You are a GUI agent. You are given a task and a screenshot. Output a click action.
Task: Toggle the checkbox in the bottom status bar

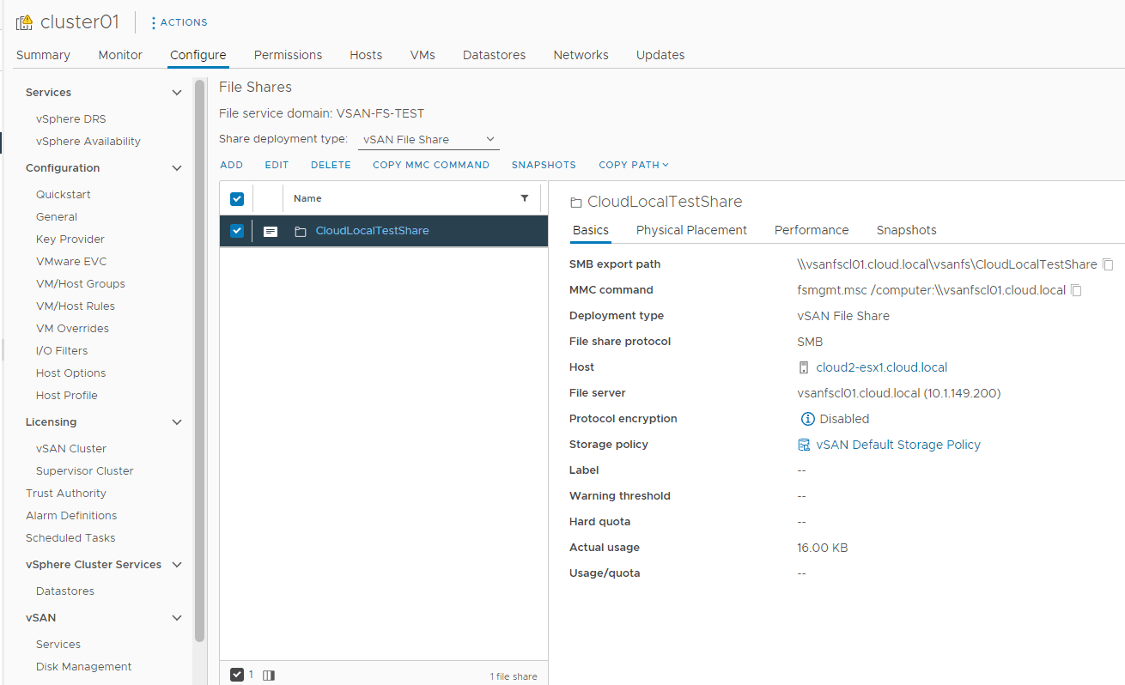pyautogui.click(x=238, y=674)
